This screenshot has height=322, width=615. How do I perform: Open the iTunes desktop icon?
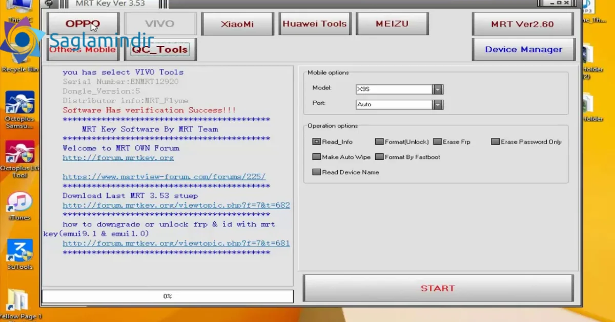pyautogui.click(x=19, y=206)
